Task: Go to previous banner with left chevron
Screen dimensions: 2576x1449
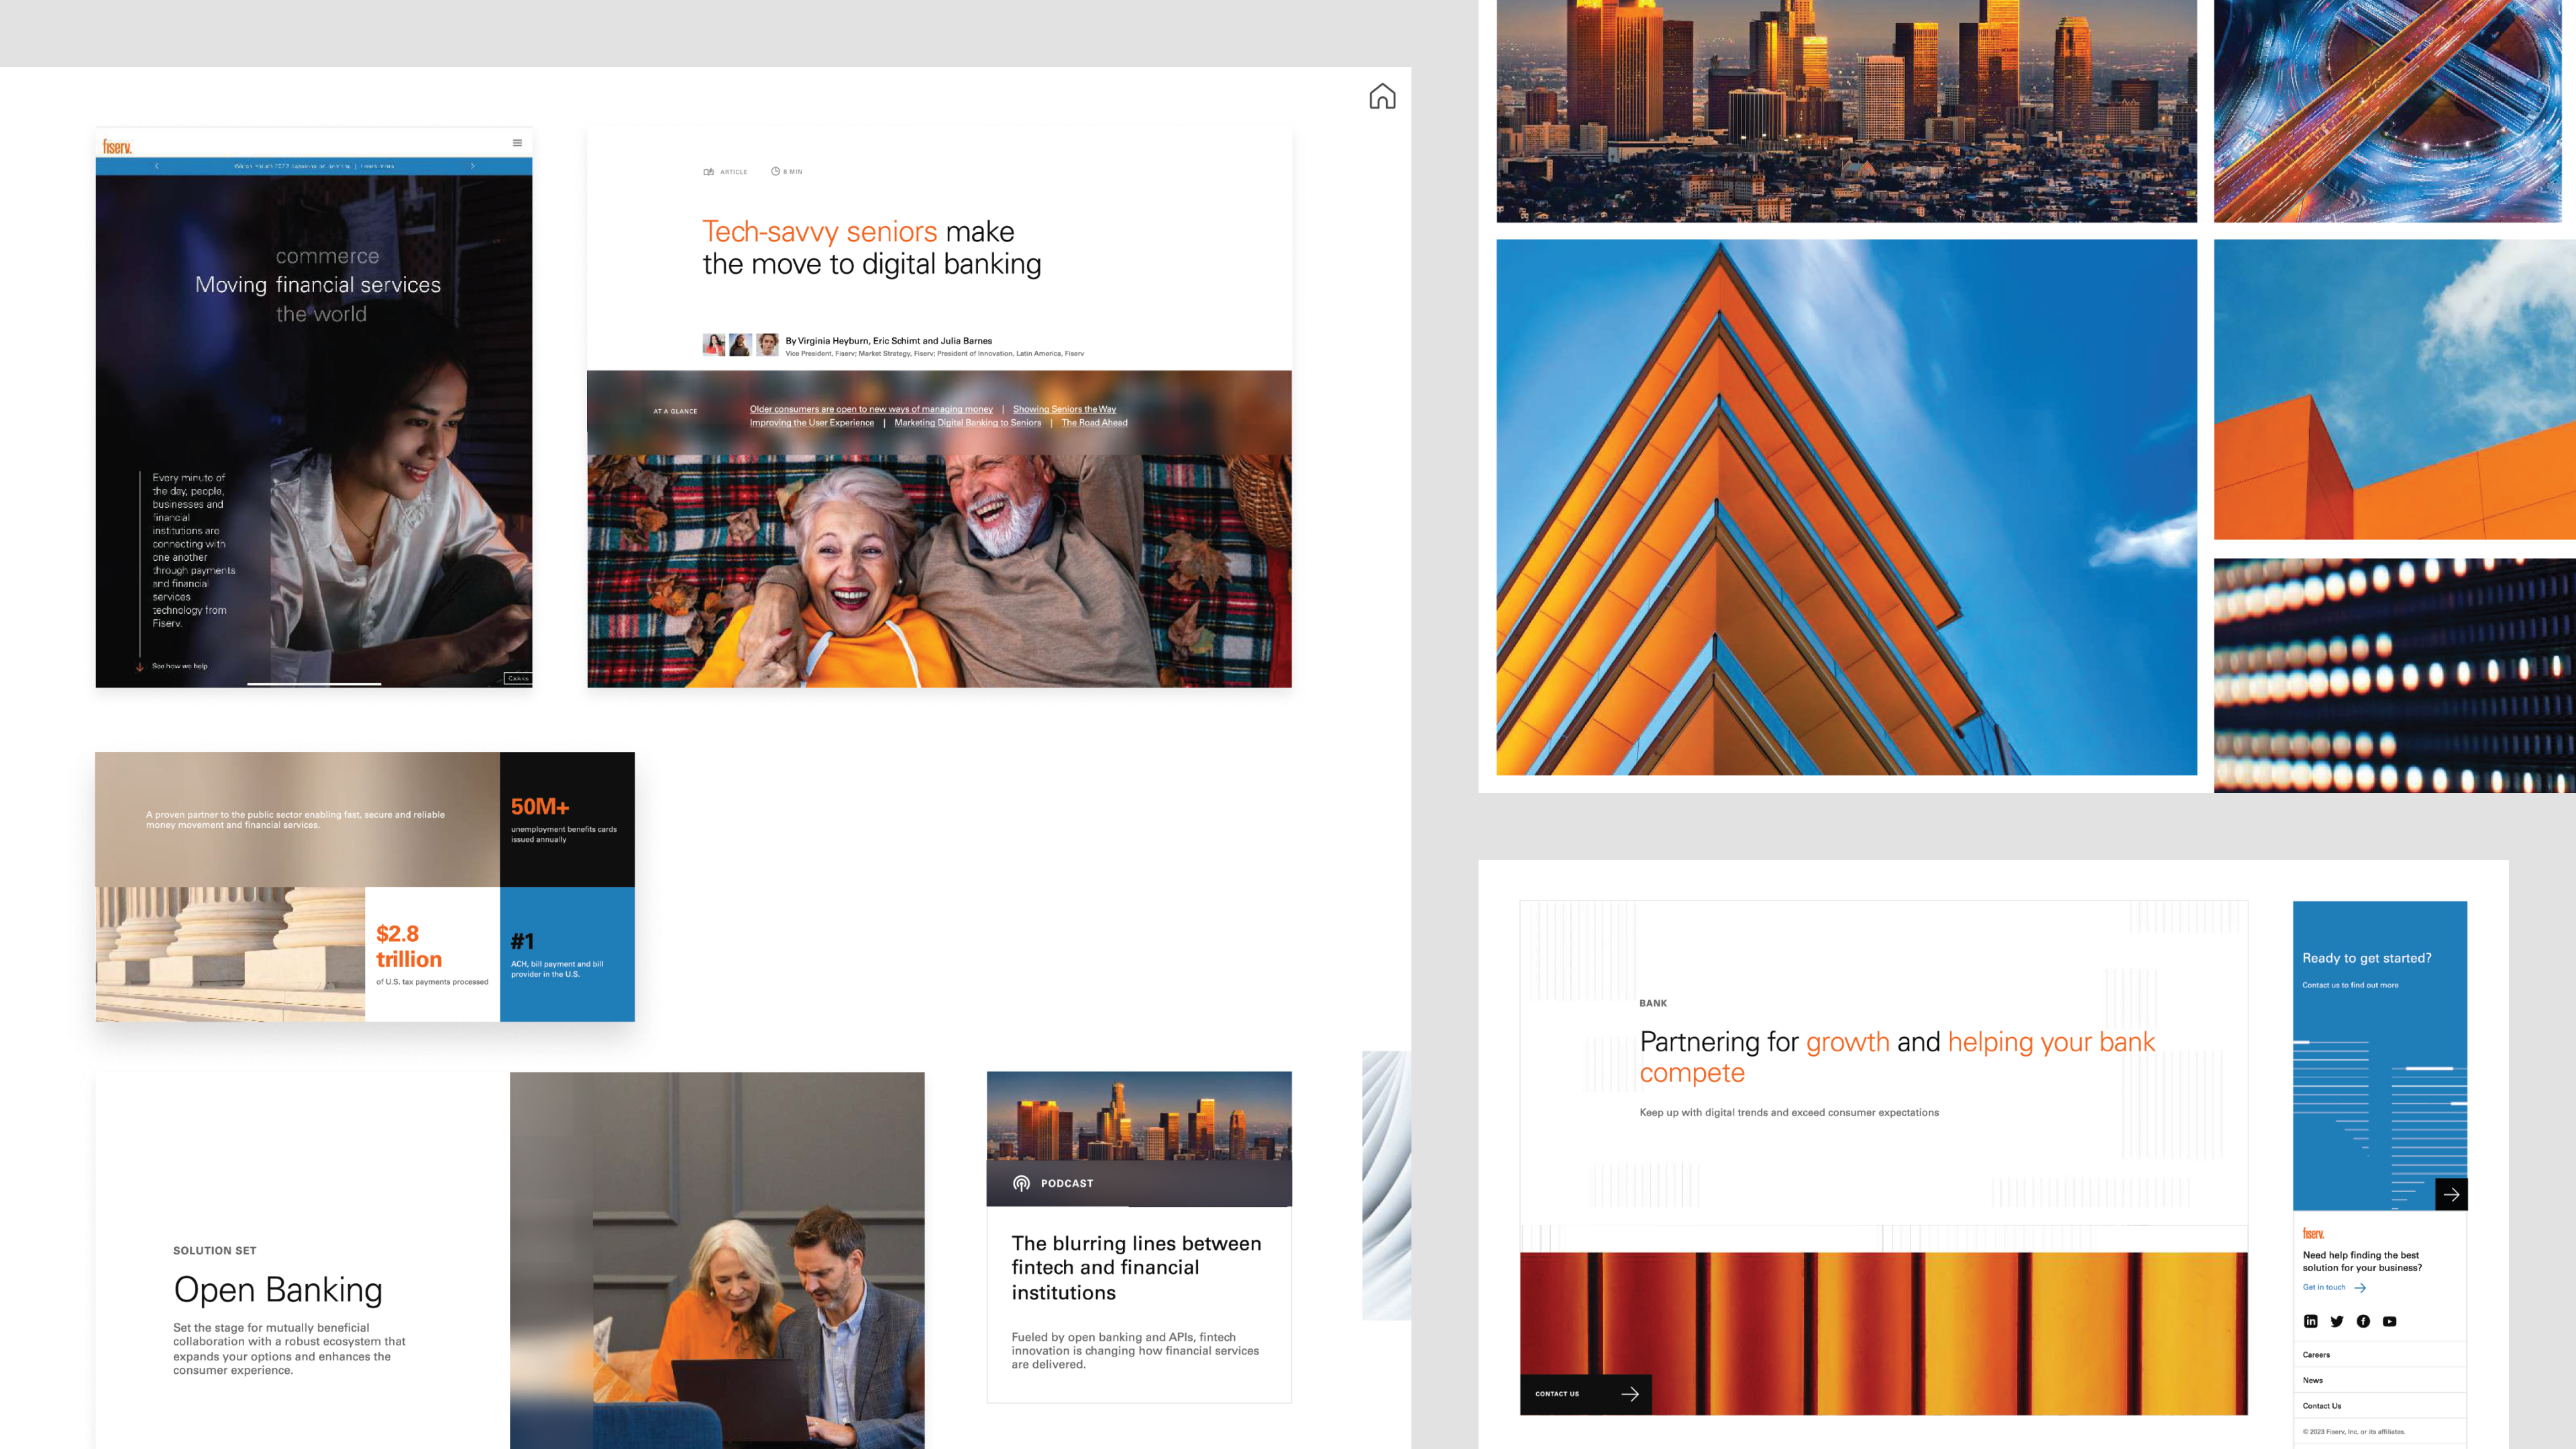Action: click(x=157, y=166)
